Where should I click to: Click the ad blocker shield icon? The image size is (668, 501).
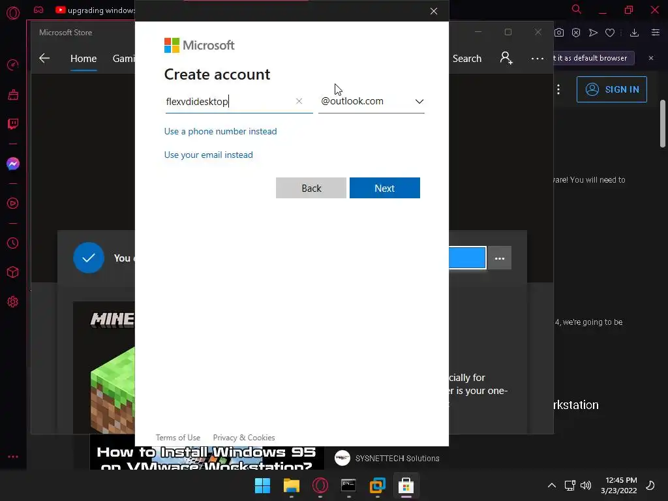[x=576, y=33]
